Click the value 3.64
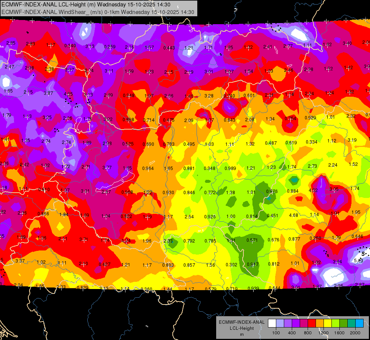The height and width of the screenshot is (340, 370). point(337,262)
